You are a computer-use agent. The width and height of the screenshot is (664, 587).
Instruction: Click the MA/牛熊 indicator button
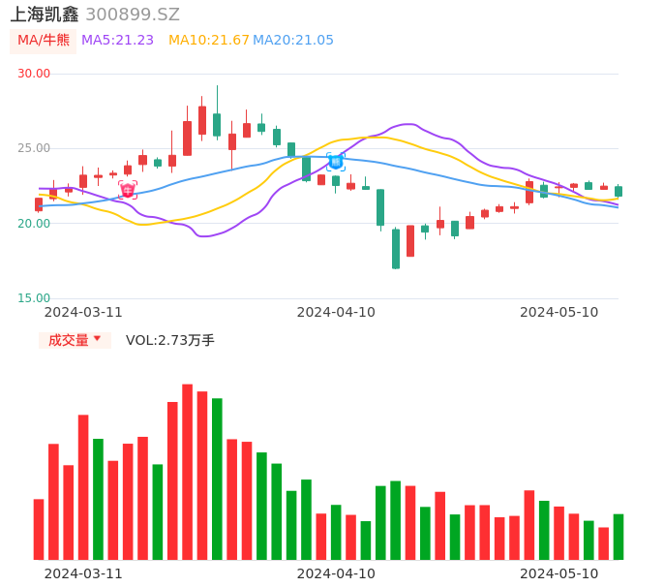click(43, 41)
